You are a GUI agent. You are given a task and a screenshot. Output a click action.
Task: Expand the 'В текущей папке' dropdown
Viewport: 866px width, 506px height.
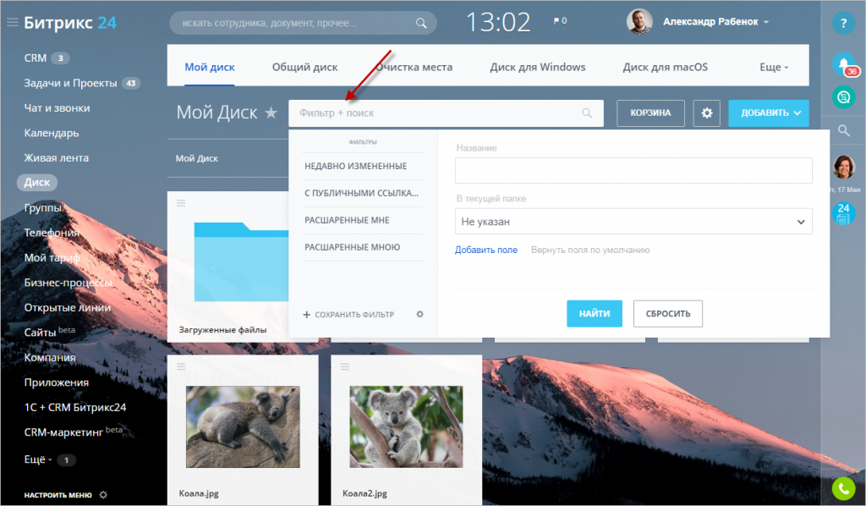pos(633,222)
